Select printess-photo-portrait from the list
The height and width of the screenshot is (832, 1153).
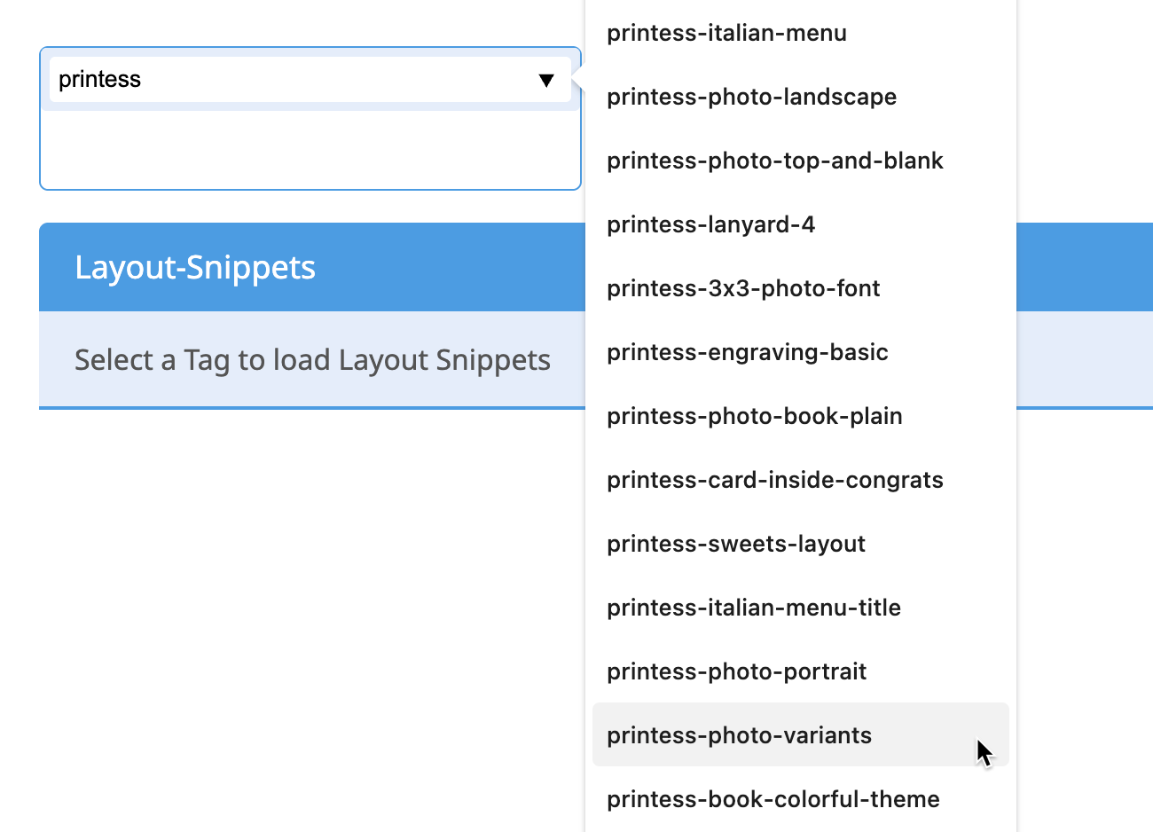(736, 671)
